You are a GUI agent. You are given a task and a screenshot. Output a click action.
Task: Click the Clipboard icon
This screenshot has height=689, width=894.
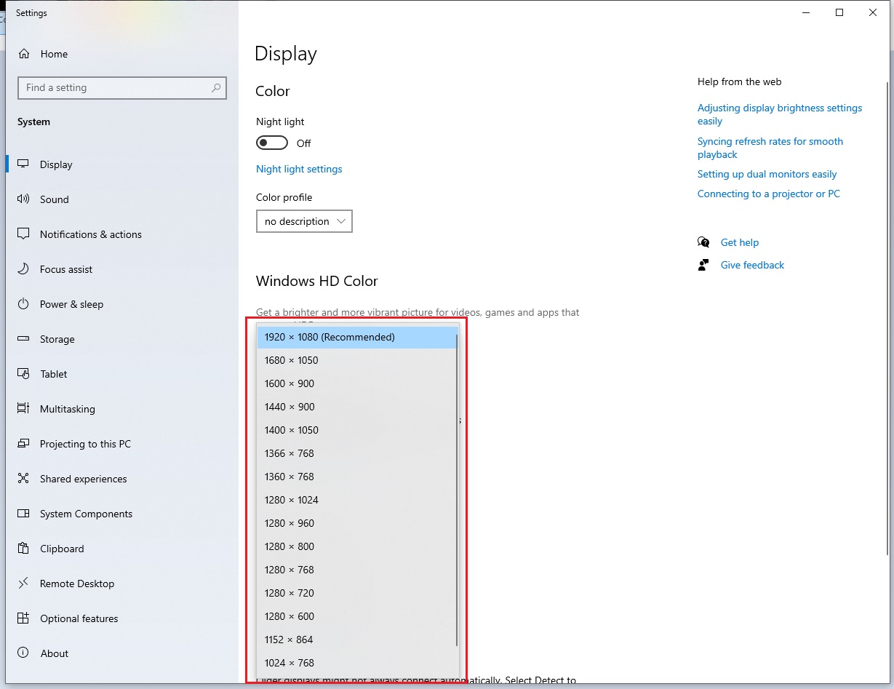24,549
